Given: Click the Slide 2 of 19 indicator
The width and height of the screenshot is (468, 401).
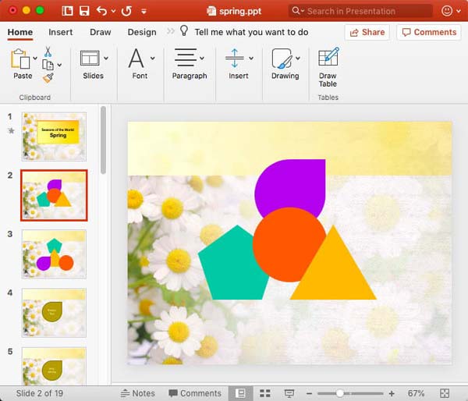Looking at the screenshot, I should [x=40, y=393].
